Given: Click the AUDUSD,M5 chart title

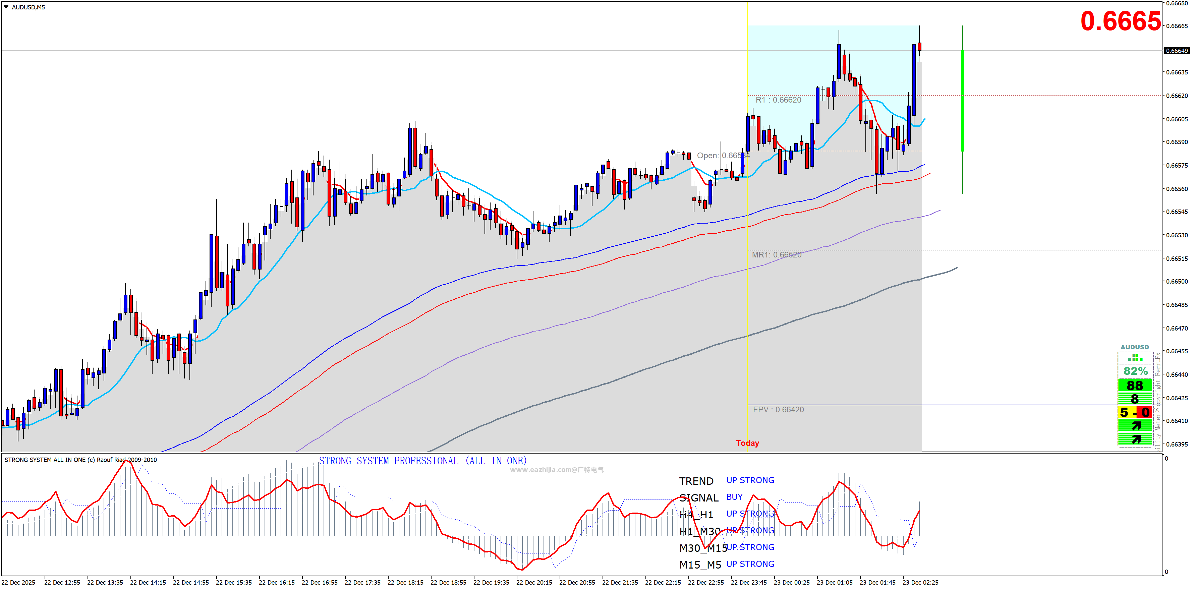Looking at the screenshot, I should click(28, 7).
